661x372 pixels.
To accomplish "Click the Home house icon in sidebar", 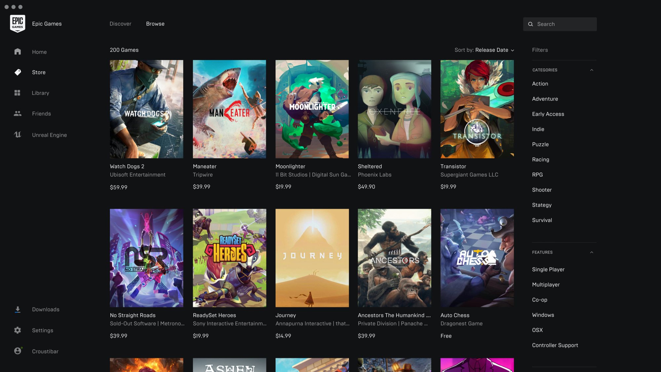I will tap(18, 52).
